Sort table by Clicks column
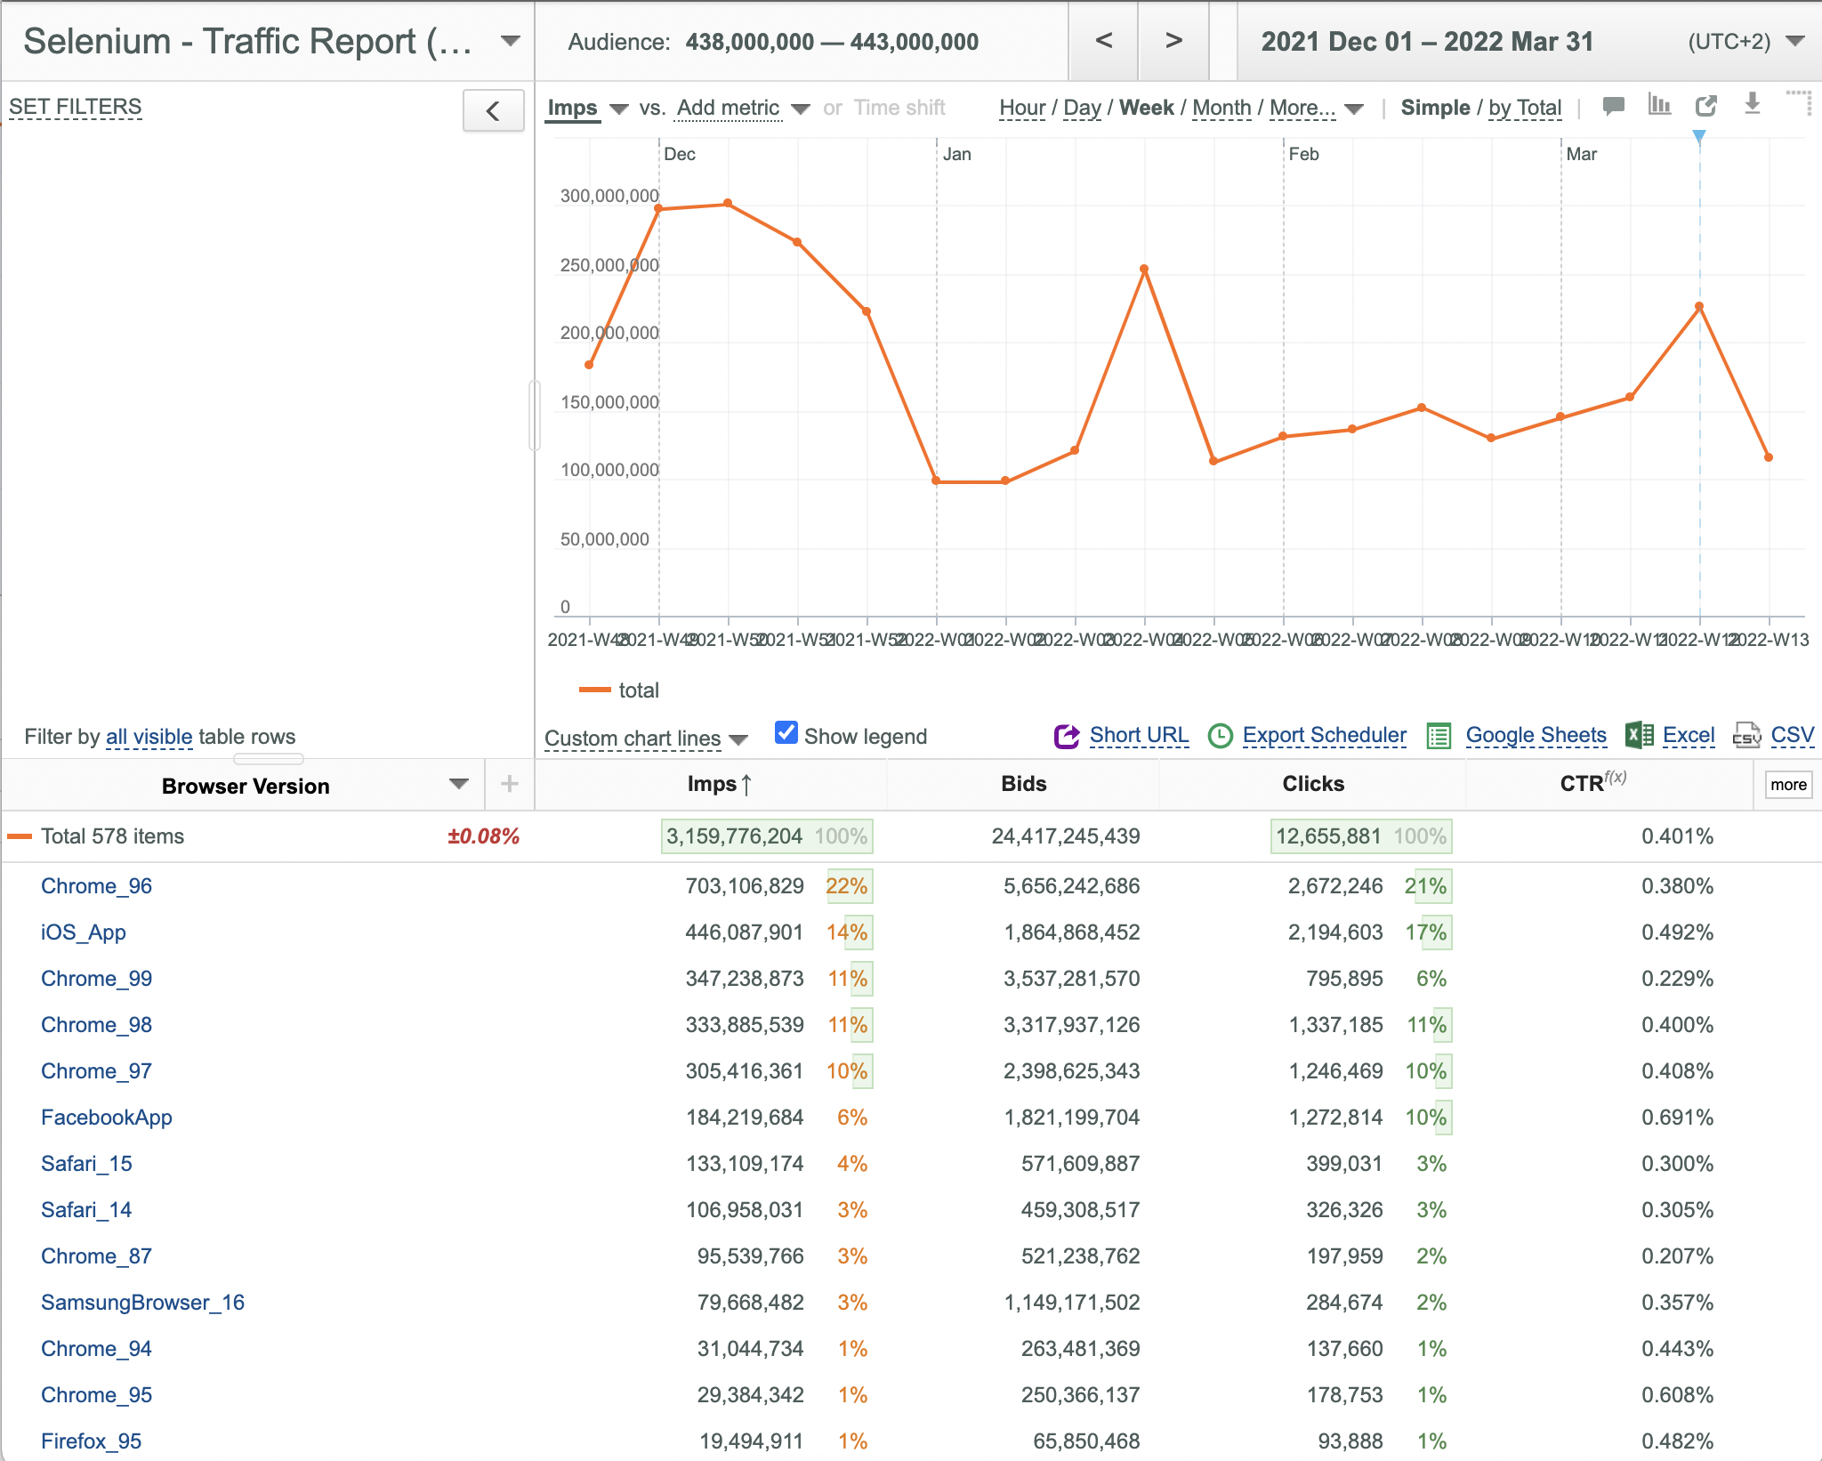Screen dimensions: 1822x1461 click(1312, 784)
